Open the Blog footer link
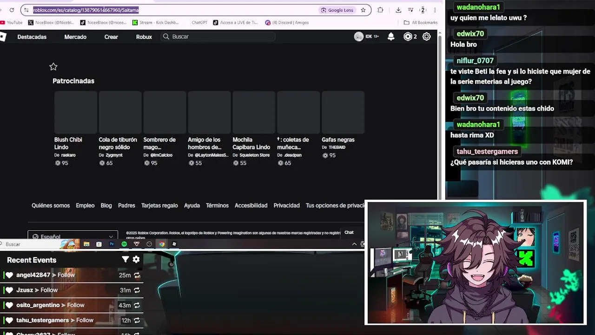This screenshot has width=595, height=335. coord(106,205)
